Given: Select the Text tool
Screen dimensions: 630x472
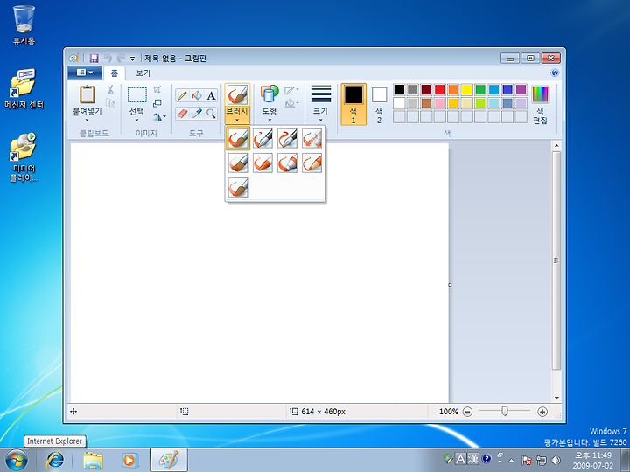Looking at the screenshot, I should point(211,95).
